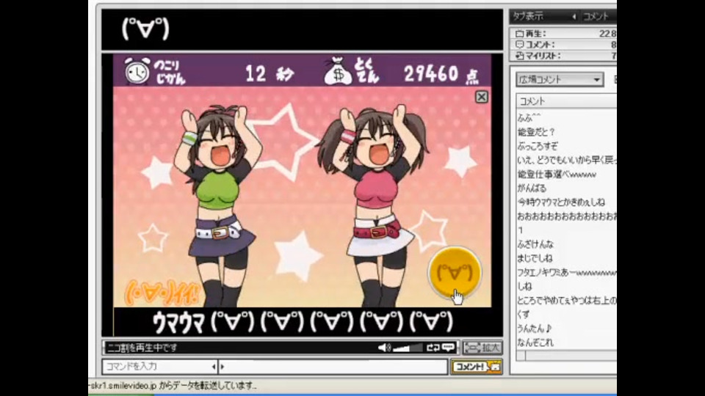Click the money bag とくてん icon
705x396 pixels.
338,71
